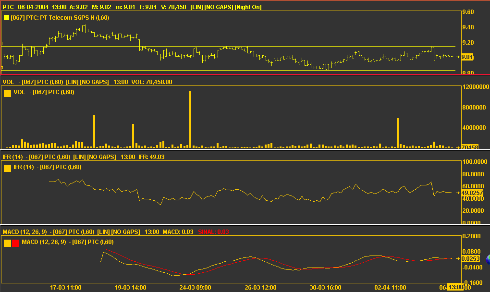Click the 'MACD (12, 26, 9) - [067] PTC (I,60)' legend label
Viewport: 490px width, 292px height.
pos(68,242)
